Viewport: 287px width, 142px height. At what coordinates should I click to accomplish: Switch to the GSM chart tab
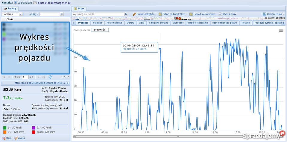click(x=142, y=23)
